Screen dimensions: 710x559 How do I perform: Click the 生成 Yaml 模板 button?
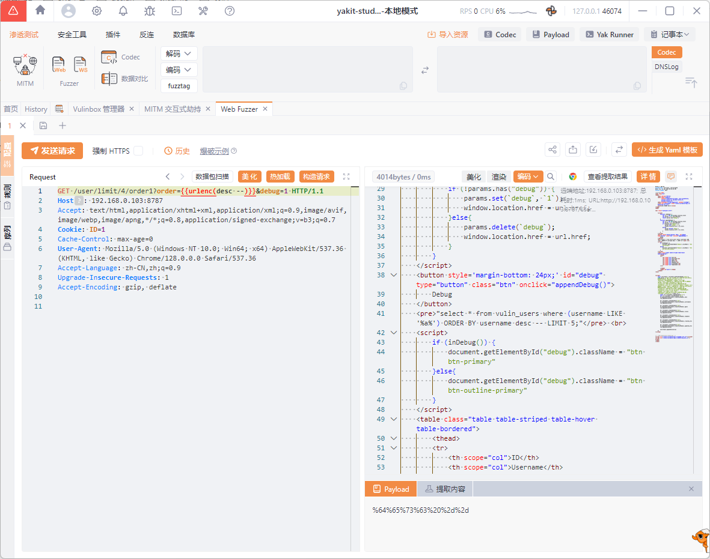click(667, 150)
